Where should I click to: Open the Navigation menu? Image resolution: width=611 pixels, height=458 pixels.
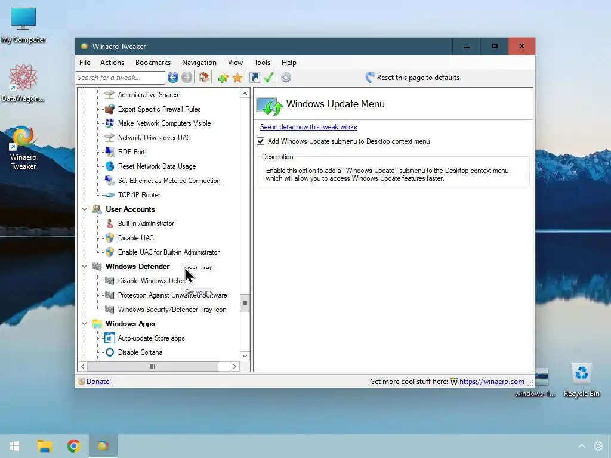click(x=199, y=62)
